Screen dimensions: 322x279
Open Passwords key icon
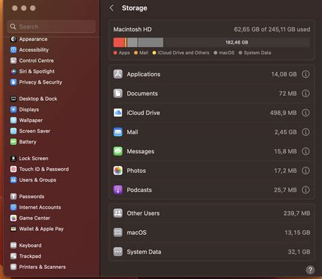pos(14,197)
